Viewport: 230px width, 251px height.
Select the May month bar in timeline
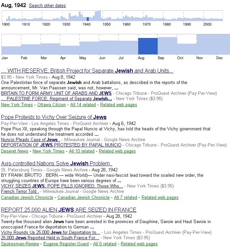(x=89, y=48)
